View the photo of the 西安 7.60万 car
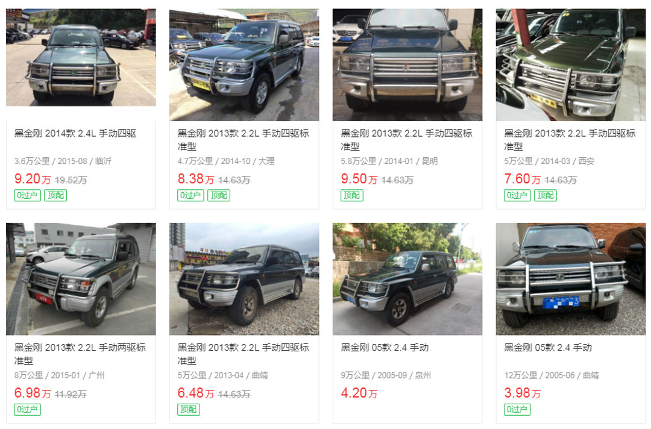The width and height of the screenshot is (651, 429). coord(570,64)
